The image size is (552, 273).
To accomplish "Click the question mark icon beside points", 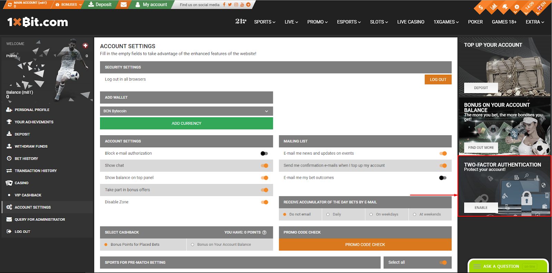I will [264, 232].
